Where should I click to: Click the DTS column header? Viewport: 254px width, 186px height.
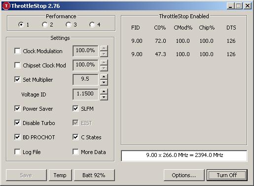coord(231,28)
